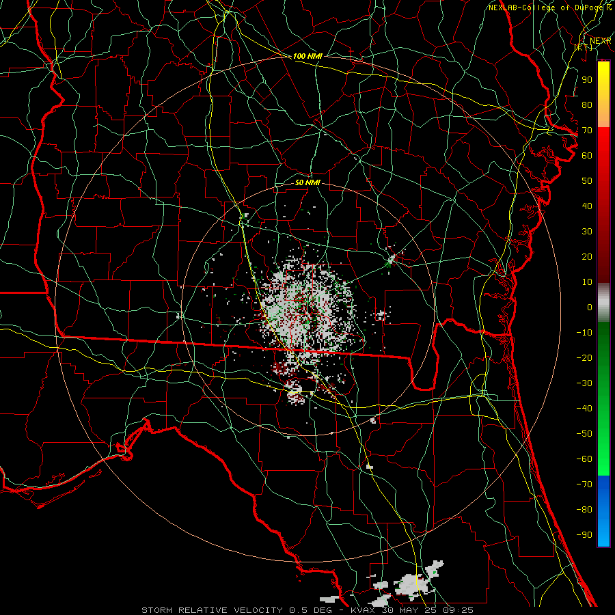615x615 pixels.
Task: Click the 30 value on velocity scale
Action: (x=587, y=232)
